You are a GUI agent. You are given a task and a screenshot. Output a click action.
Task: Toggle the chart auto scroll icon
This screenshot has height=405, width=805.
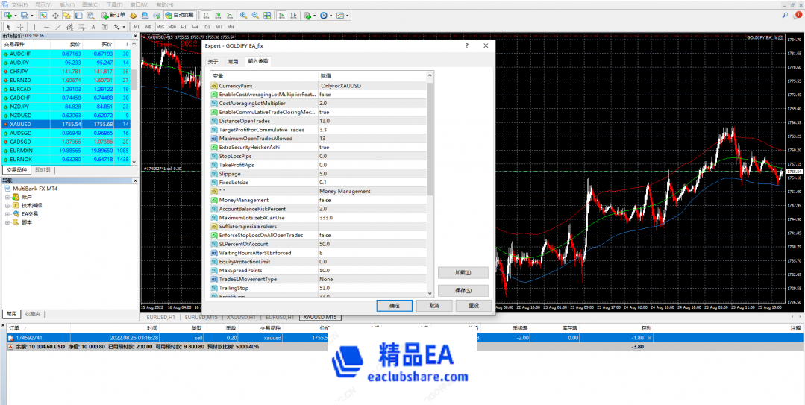tap(281, 16)
